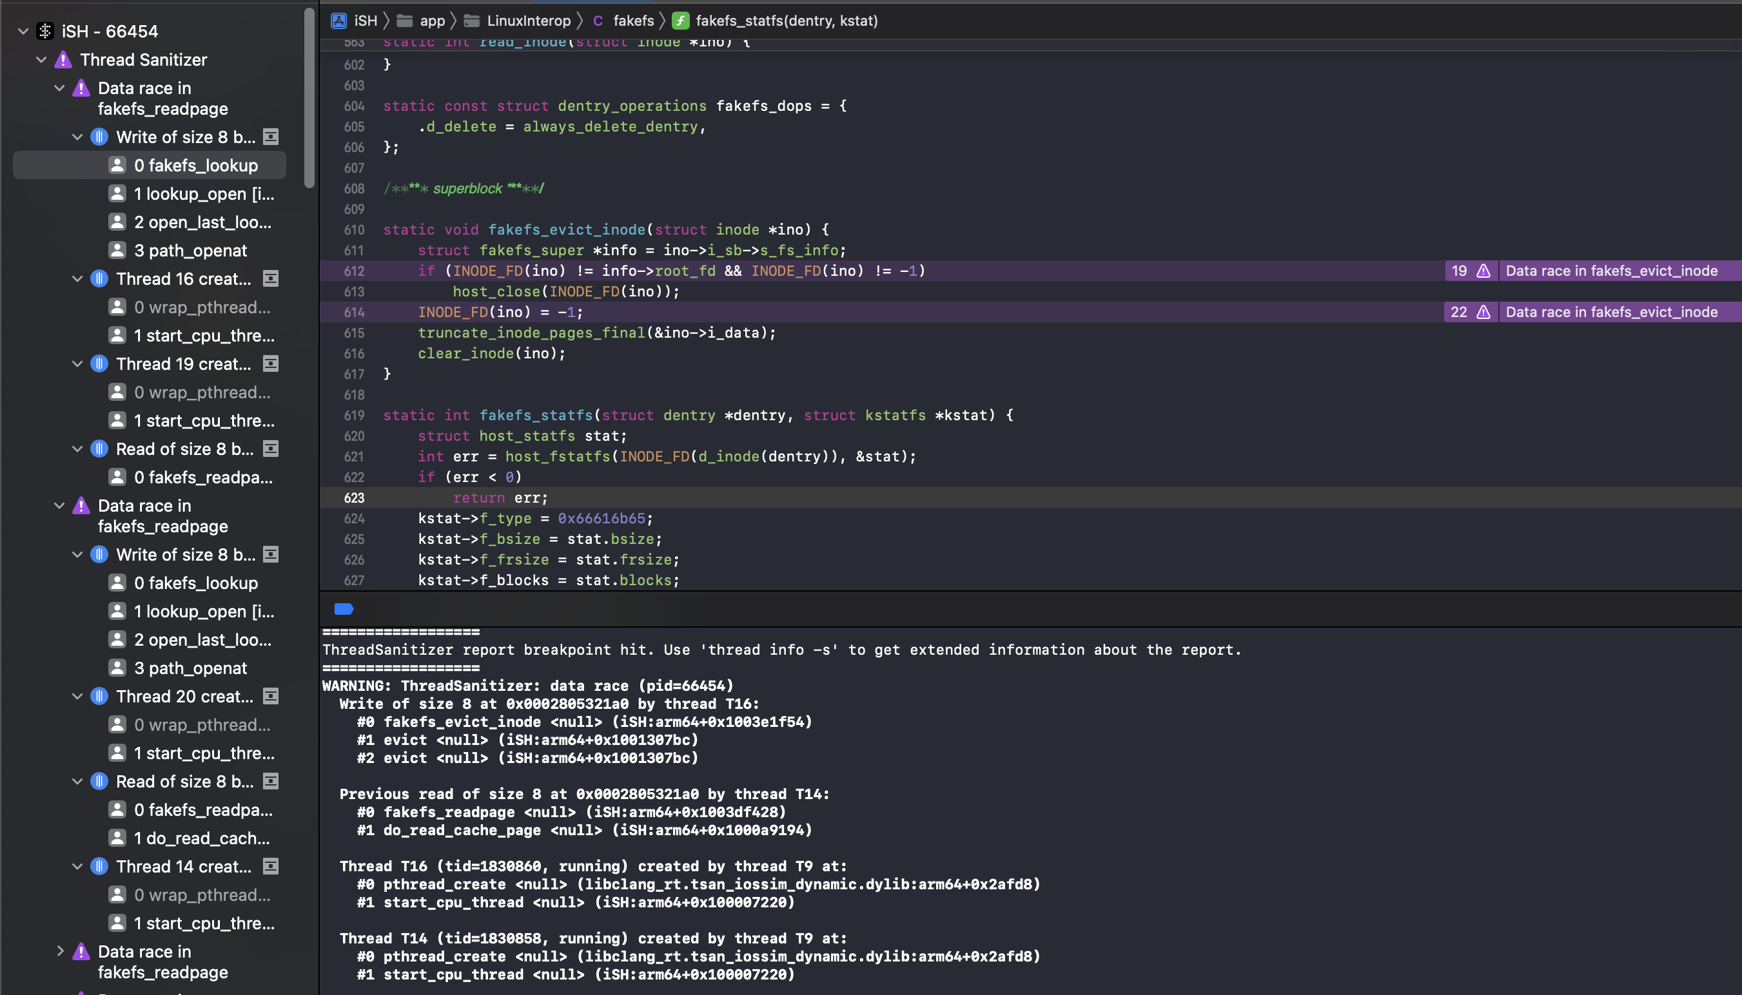The image size is (1742, 995).
Task: Click the Thread Sanitizer warning icon in sidebar
Action: pos(62,59)
